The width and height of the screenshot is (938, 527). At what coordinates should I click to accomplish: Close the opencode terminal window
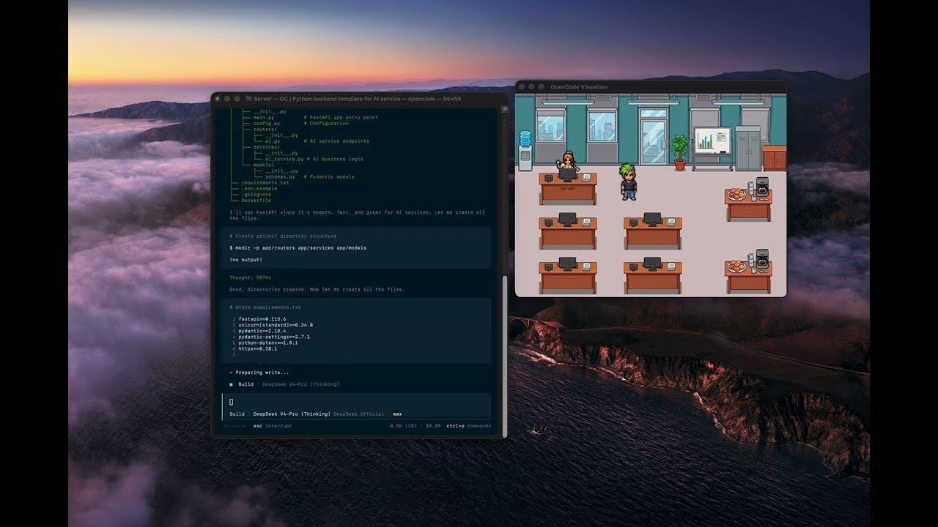click(218, 98)
